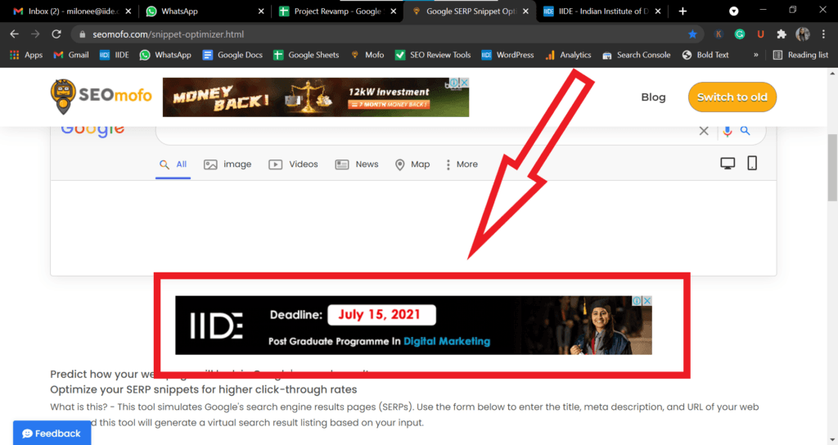Select the Map results tab

click(412, 164)
